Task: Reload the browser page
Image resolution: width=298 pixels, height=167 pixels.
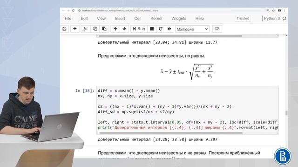Action: (x=74, y=11)
